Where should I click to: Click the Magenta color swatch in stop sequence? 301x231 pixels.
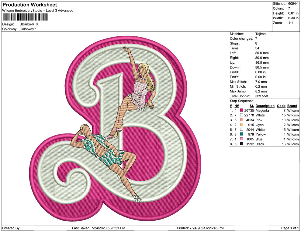(x=242, y=111)
